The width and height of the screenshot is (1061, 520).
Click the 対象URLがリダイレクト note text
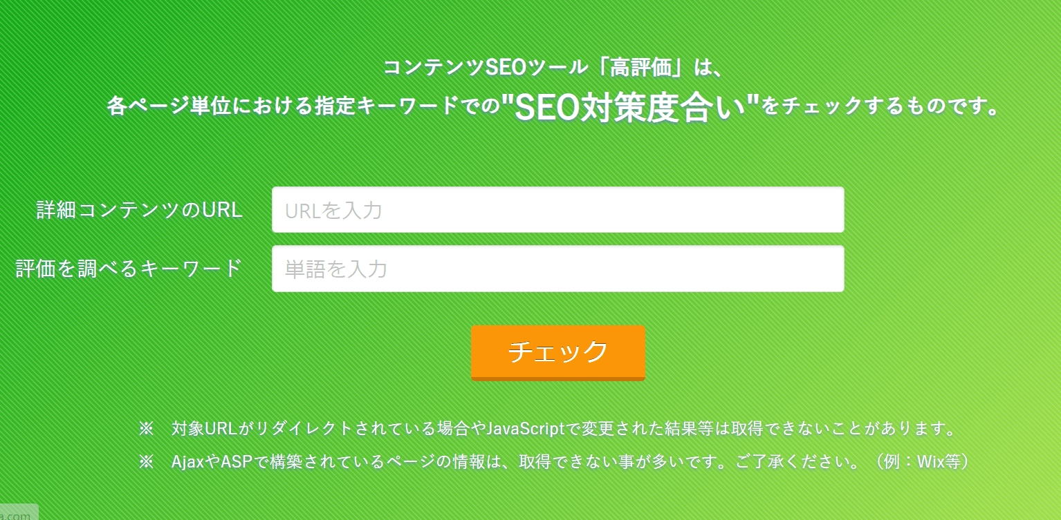261,429
